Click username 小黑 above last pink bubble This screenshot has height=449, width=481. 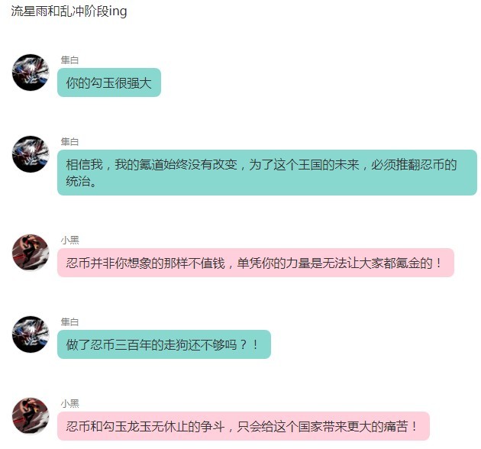click(69, 404)
